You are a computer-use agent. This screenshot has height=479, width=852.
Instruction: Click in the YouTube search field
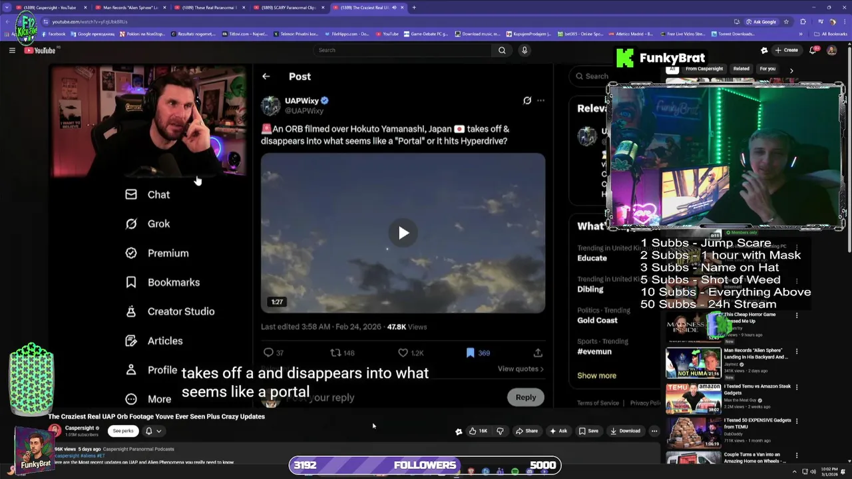click(x=403, y=51)
